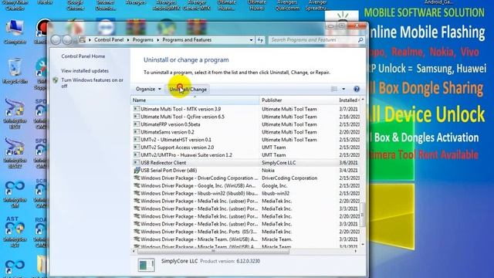Click the Forward navigation arrow button
The image size is (494, 278).
click(x=67, y=40)
